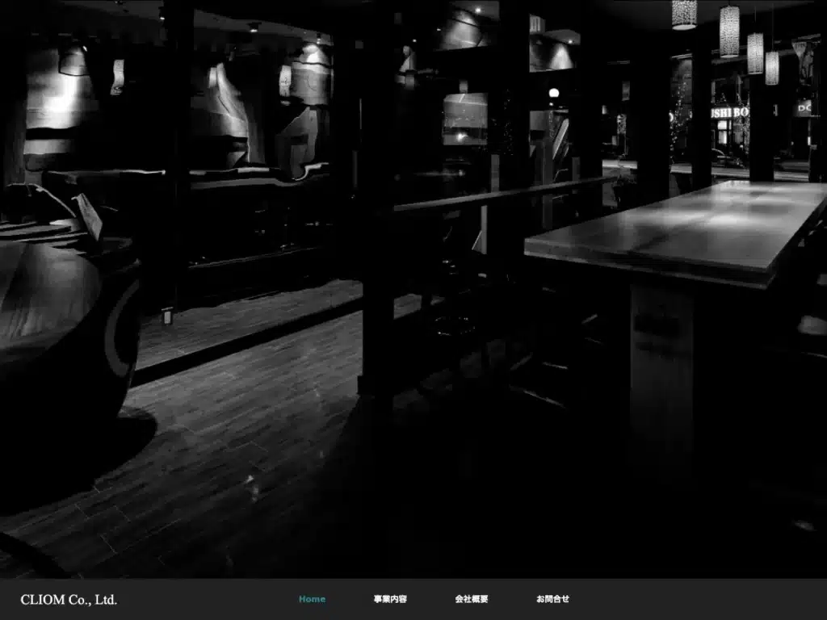Click the handrail beside the bar counter
This screenshot has width=827, height=620.
point(504,195)
